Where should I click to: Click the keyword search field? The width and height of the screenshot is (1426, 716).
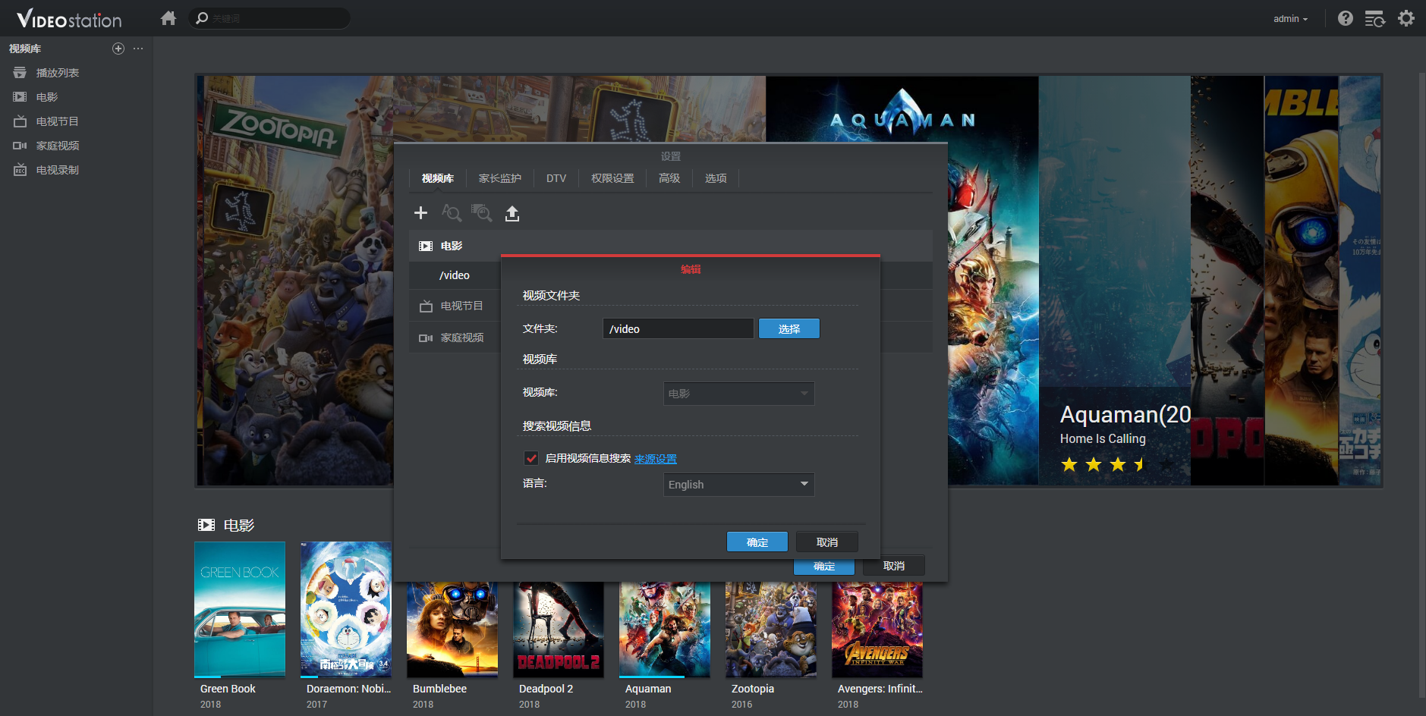tap(269, 18)
